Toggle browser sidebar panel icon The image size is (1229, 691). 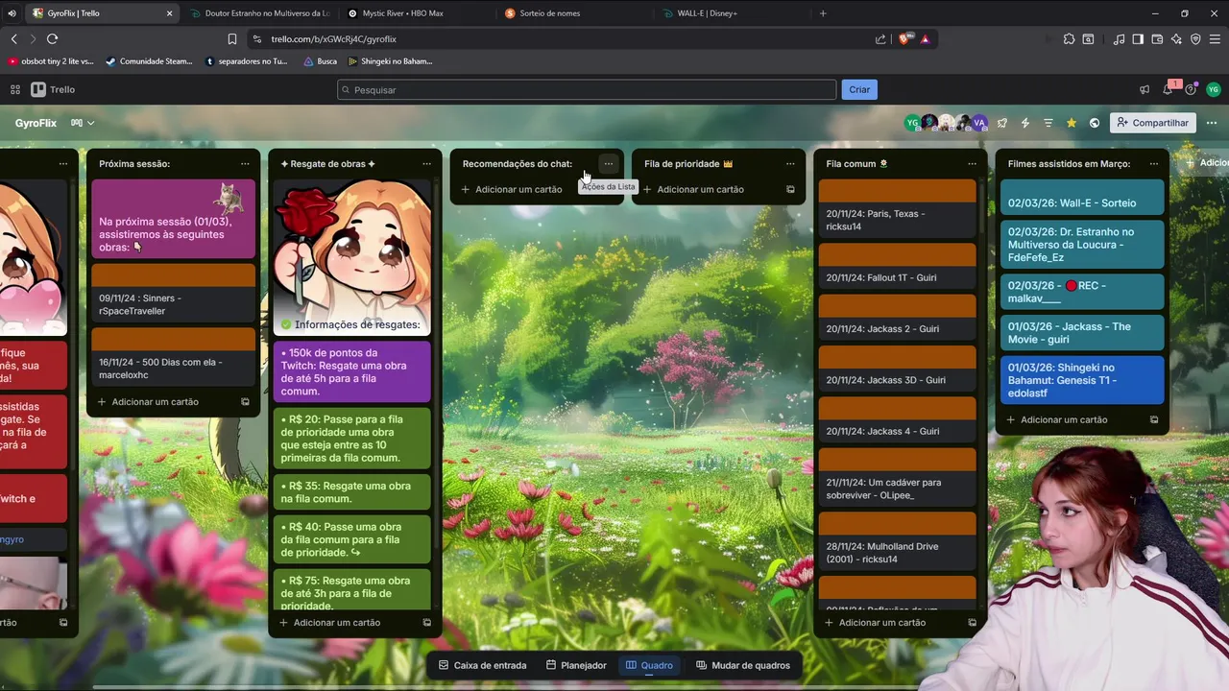pyautogui.click(x=1138, y=39)
